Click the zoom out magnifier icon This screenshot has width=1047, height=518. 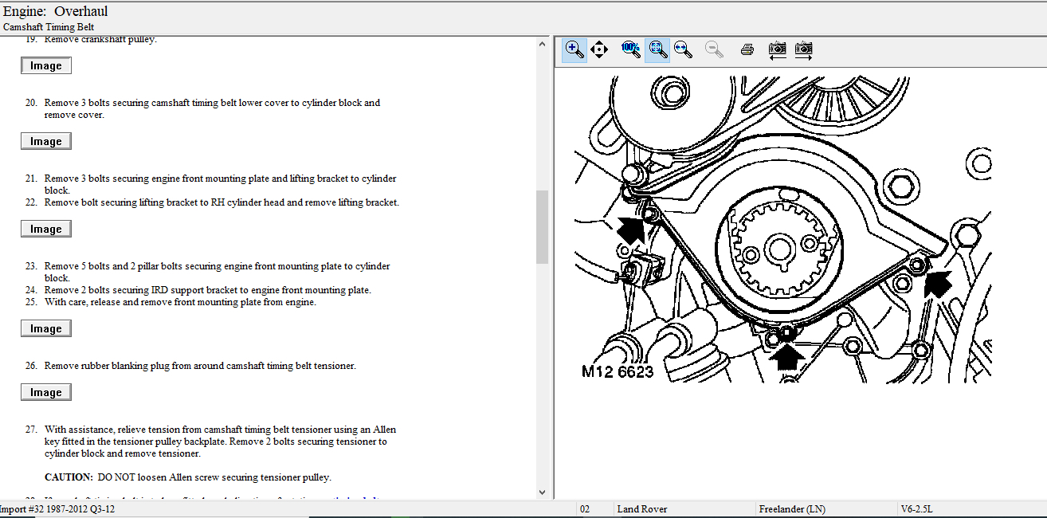[715, 49]
